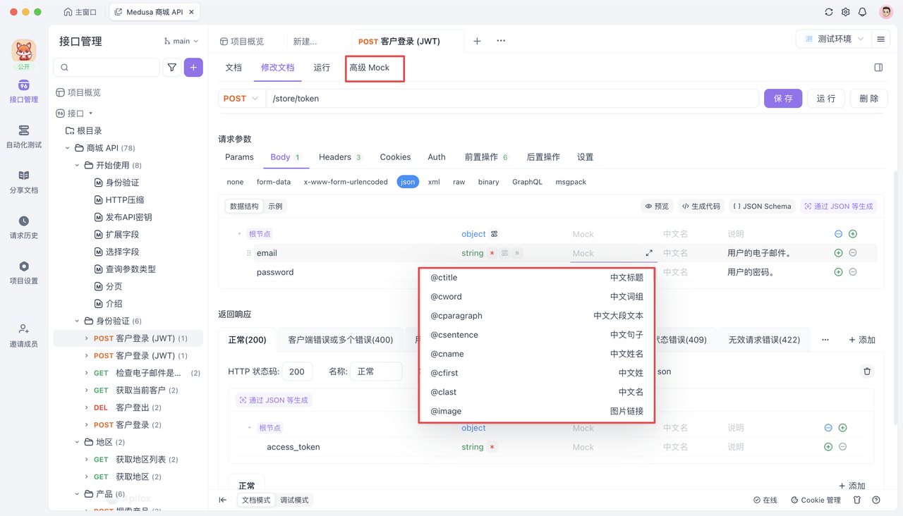This screenshot has width=903, height=516.
Task: Click the purple plus button to add interface
Action: [x=193, y=68]
